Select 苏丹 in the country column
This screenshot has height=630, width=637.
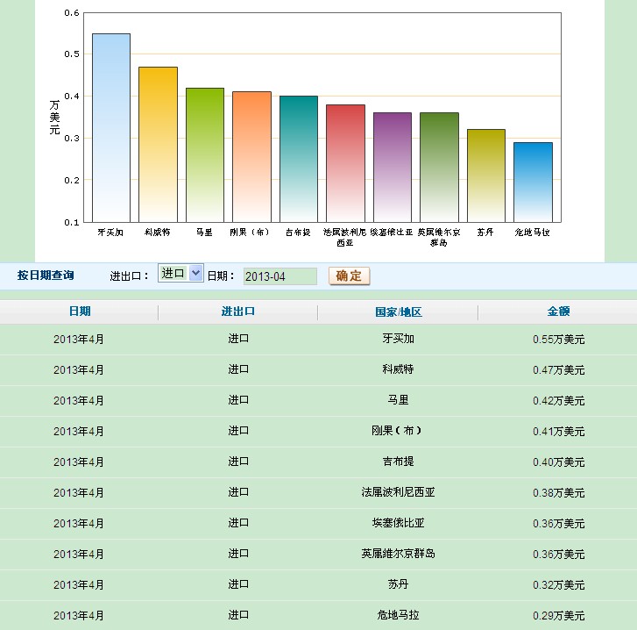398,584
